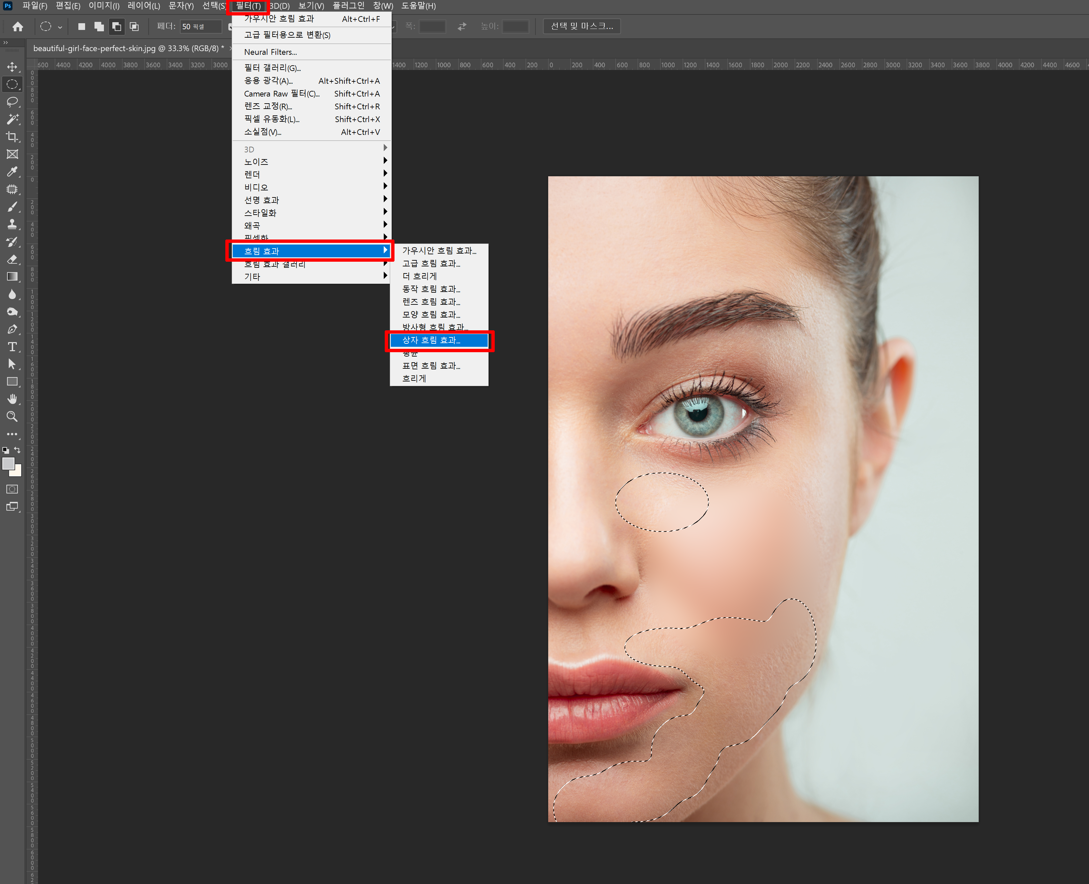Enable 'Intersect with selection' mode
Image resolution: width=1089 pixels, height=884 pixels.
point(134,27)
